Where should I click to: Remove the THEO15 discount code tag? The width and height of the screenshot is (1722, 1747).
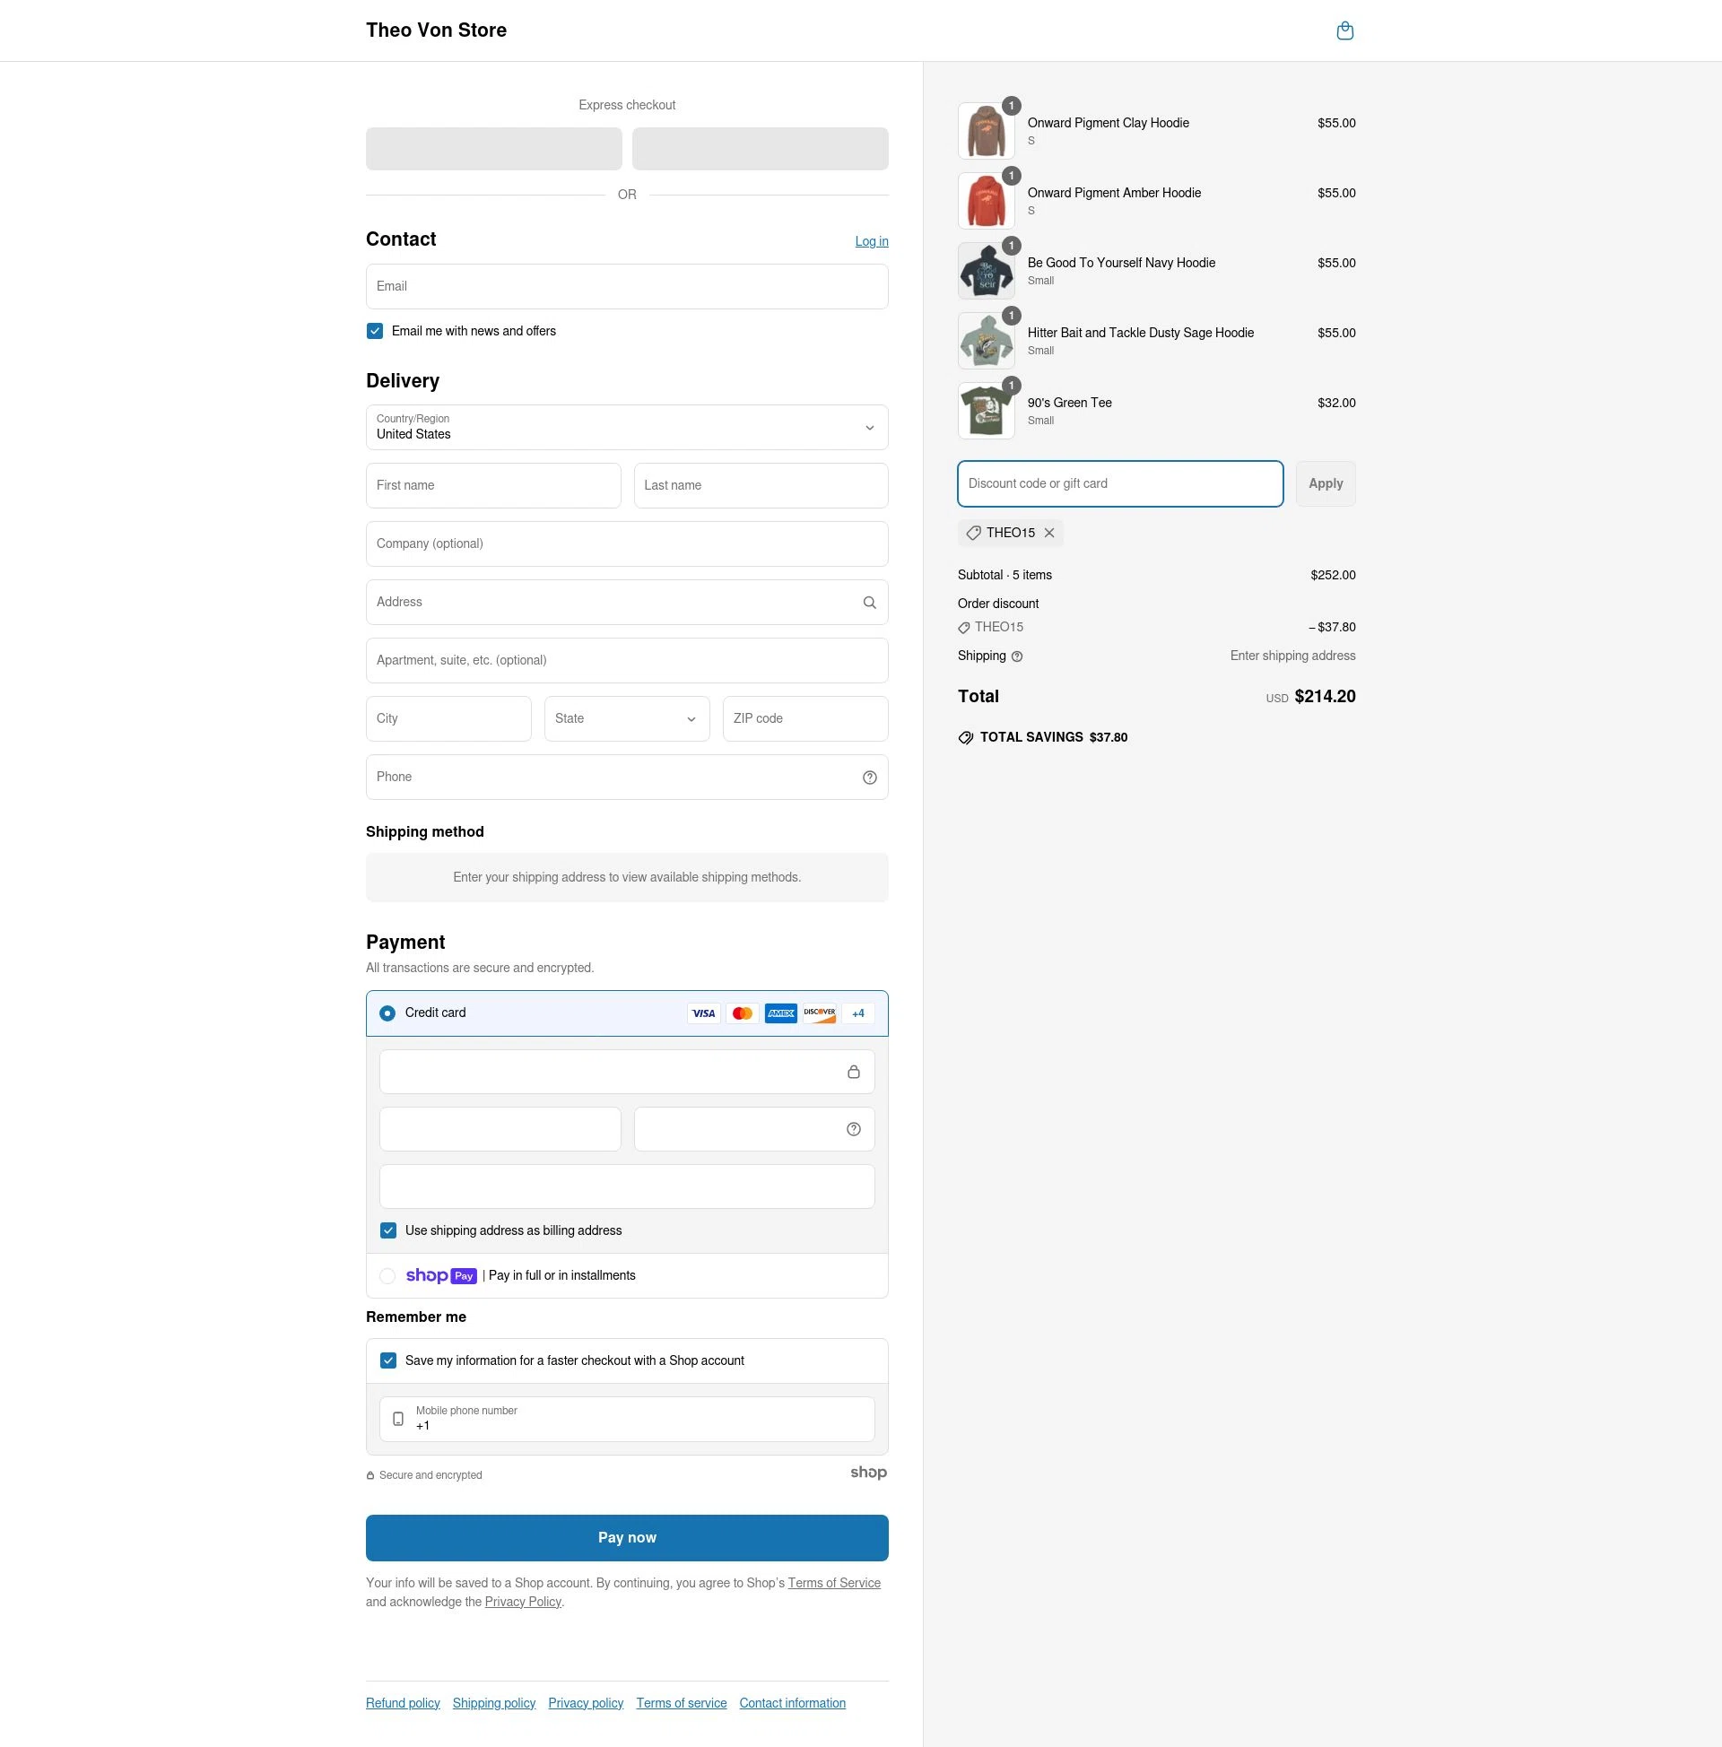coord(1049,533)
